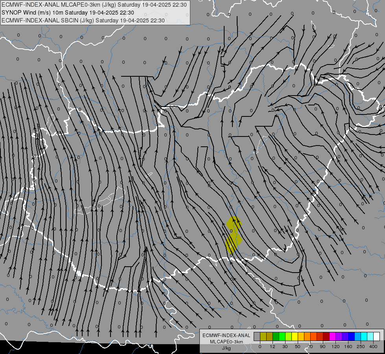Click the 12 tick label on the legend
This screenshot has height=354, width=385.
(x=273, y=347)
